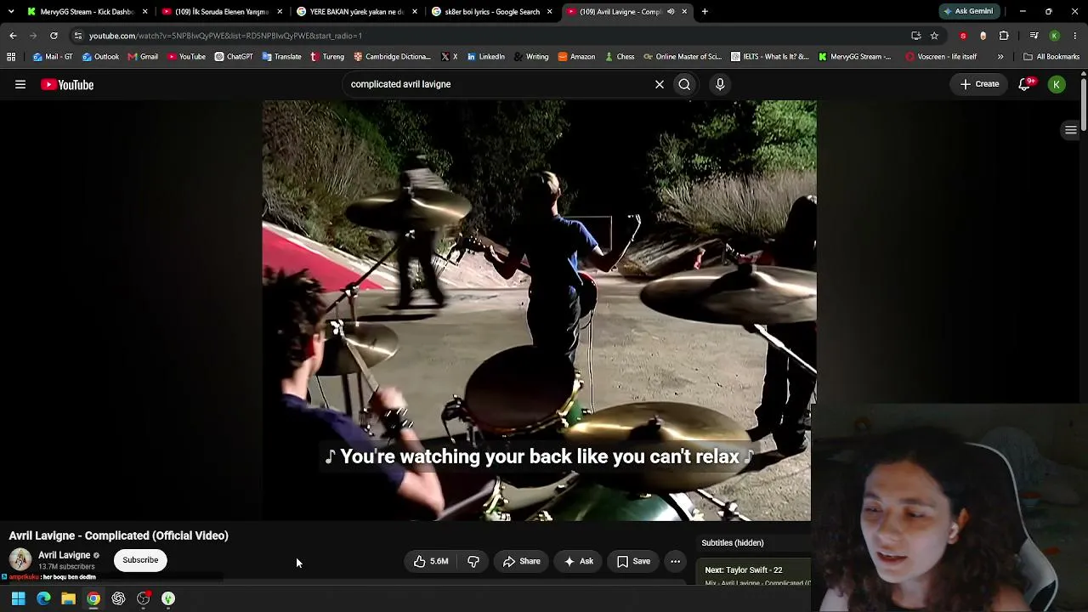The width and height of the screenshot is (1088, 612).
Task: Reload the current page
Action: click(x=54, y=36)
